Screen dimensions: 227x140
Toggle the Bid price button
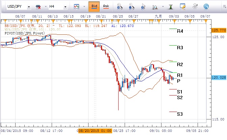point(94,6)
